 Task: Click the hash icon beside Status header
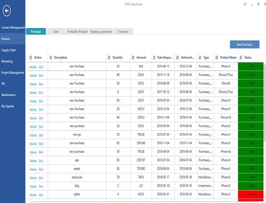[x=241, y=58]
